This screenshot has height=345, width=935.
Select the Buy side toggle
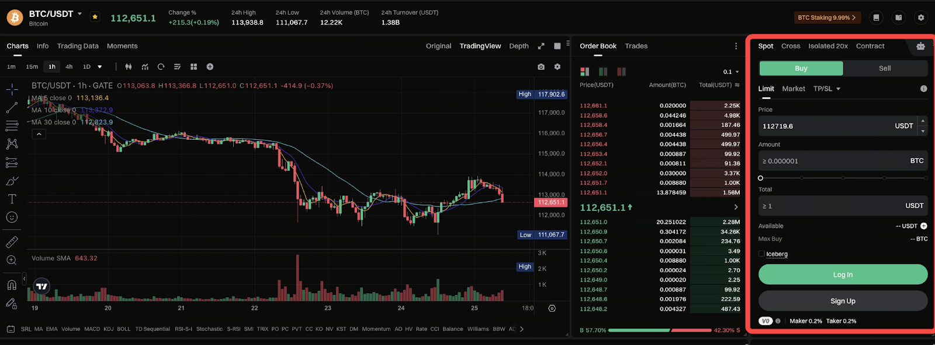(x=801, y=68)
